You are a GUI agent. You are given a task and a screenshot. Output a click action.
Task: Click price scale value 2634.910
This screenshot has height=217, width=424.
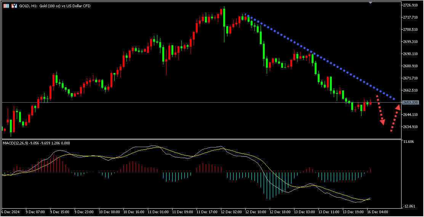[x=411, y=127]
